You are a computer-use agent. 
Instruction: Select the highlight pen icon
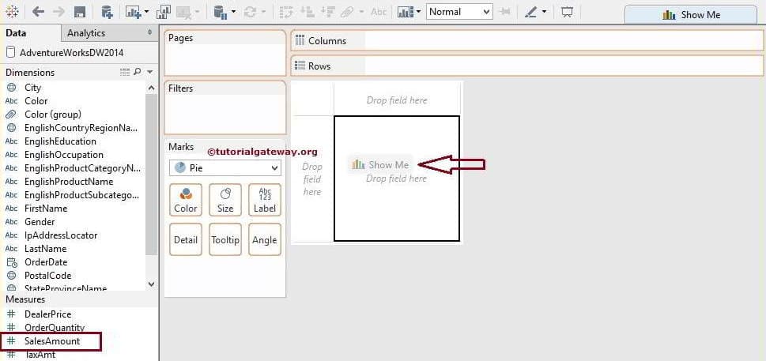tap(531, 12)
